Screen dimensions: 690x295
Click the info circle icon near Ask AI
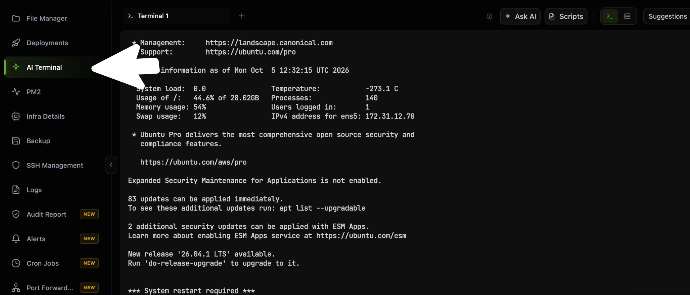coord(489,16)
